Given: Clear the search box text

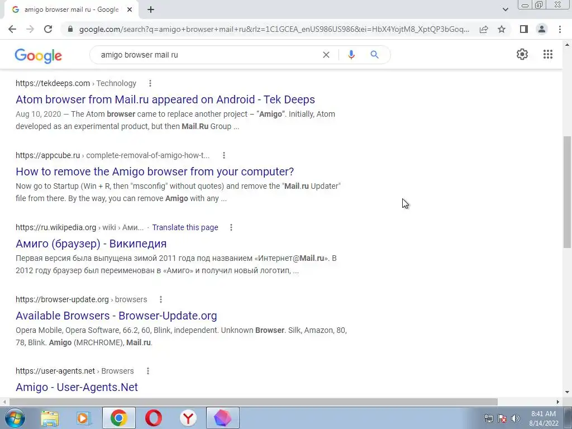Looking at the screenshot, I should click(x=326, y=55).
